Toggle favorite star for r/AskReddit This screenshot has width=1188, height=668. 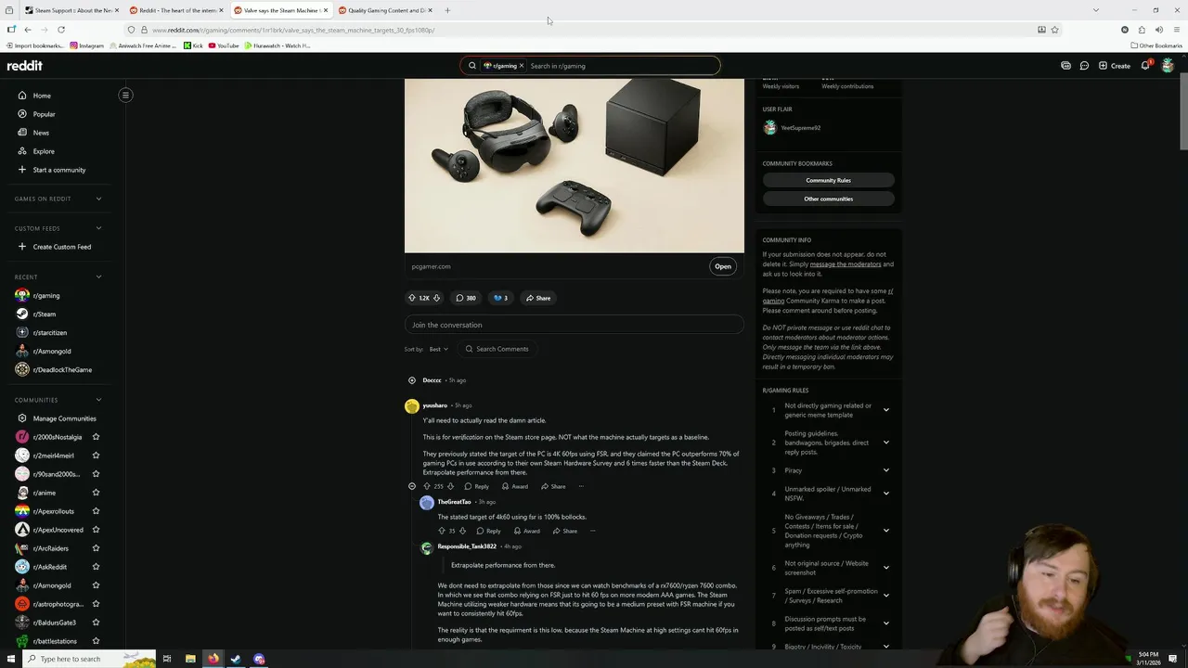96,567
